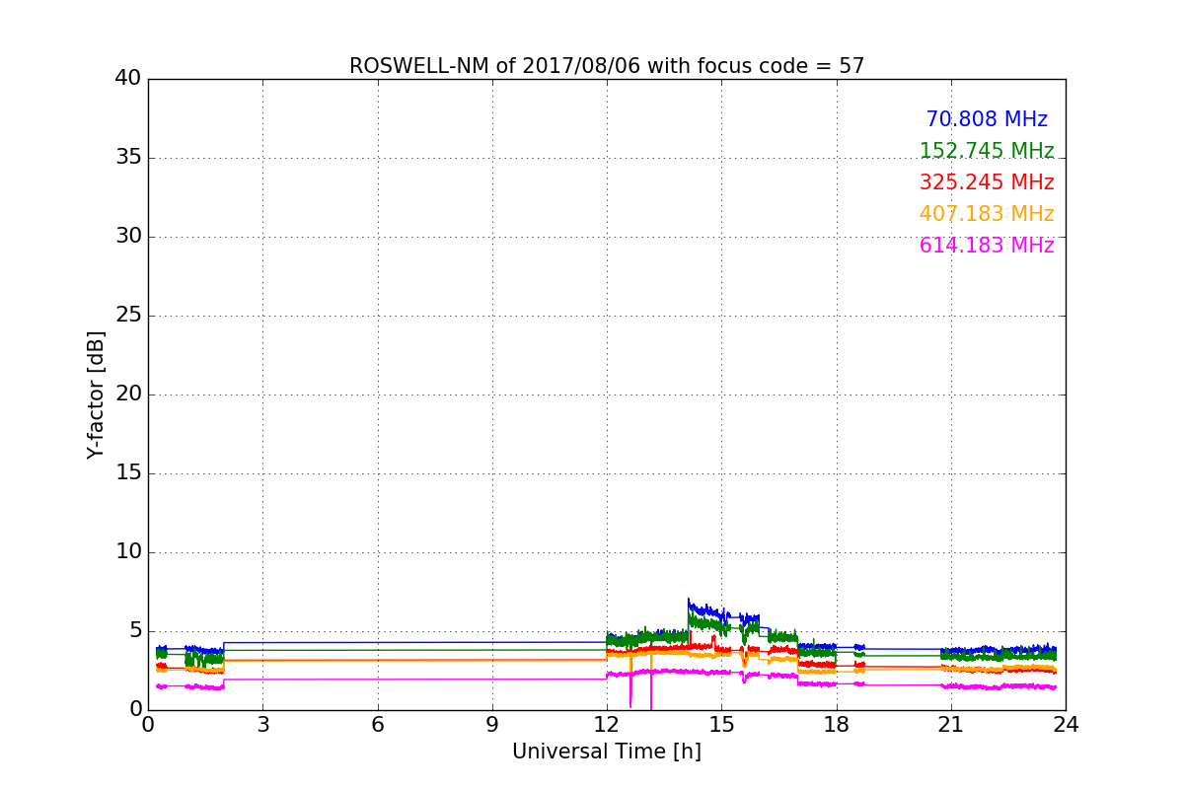Select the 614.183 MHz legend label
Viewport: 1184px width, 789px height.
pos(987,246)
